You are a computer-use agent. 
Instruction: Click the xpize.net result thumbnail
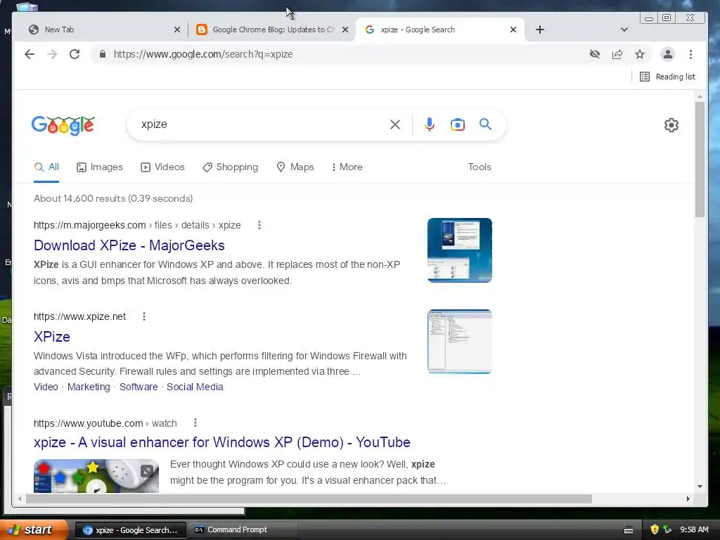(460, 342)
